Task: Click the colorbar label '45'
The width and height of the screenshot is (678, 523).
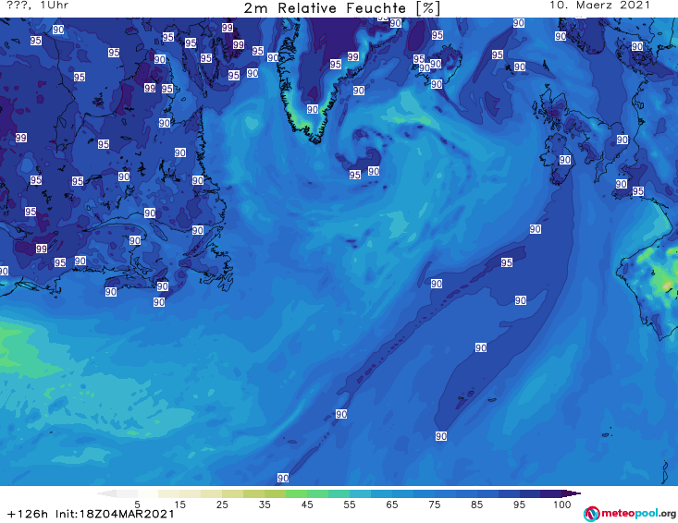Action: [307, 505]
